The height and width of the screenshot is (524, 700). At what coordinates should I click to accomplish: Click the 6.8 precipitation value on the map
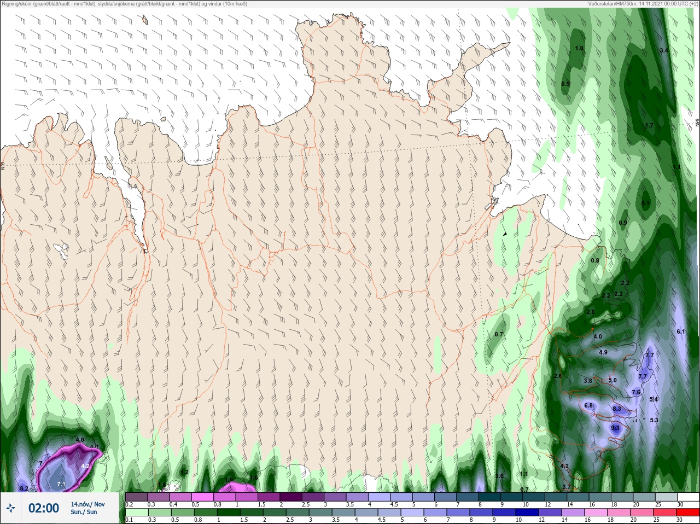[x=588, y=405]
